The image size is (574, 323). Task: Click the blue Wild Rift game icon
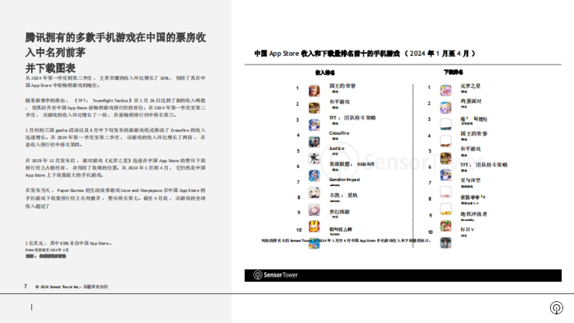point(314,176)
